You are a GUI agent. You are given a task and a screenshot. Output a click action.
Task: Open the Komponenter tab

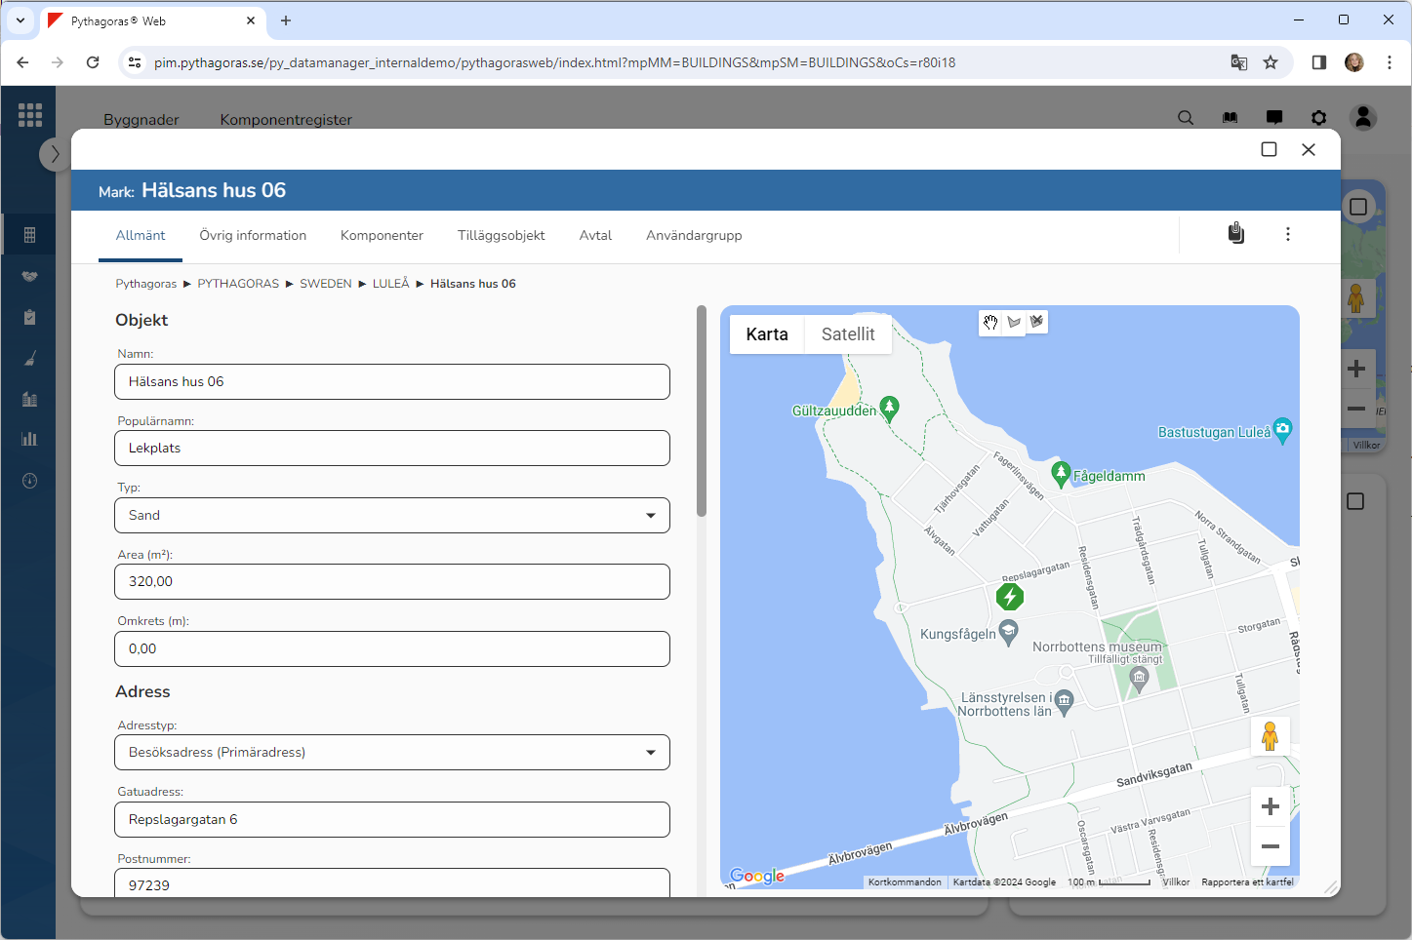pos(382,236)
